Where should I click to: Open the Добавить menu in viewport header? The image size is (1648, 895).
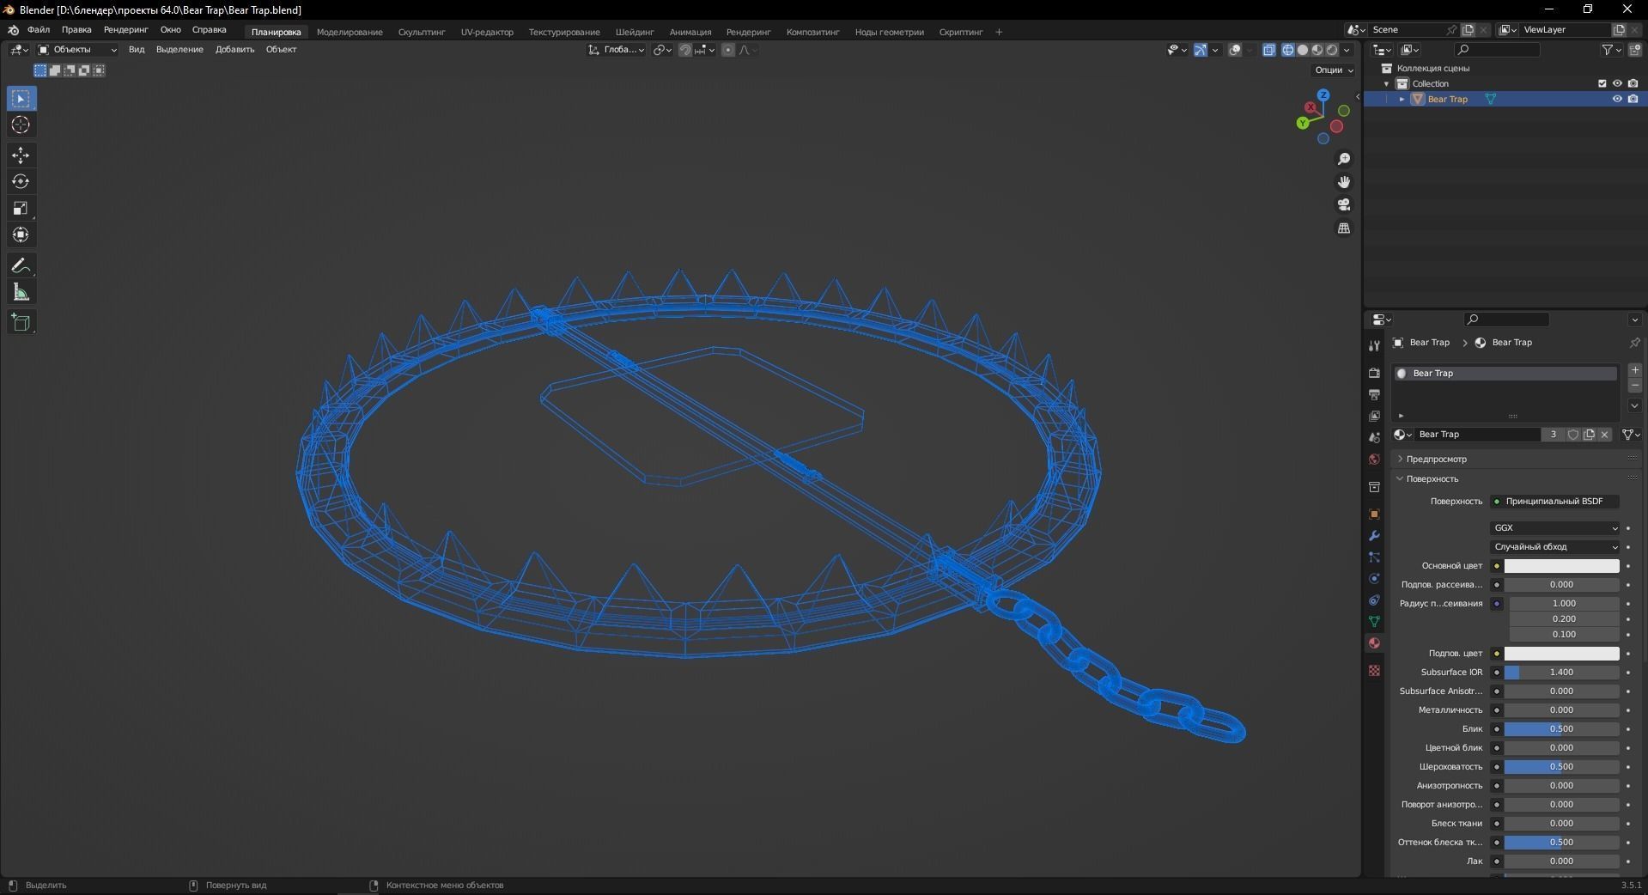234,50
